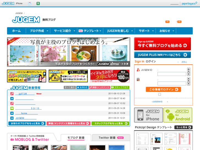Expand the JUGEMを楽しむ dropdown arrow
200x150 pixels.
[132, 31]
